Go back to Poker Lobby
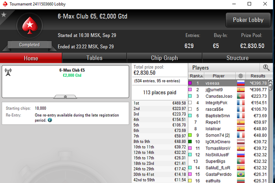275x183 pixels. point(248,20)
